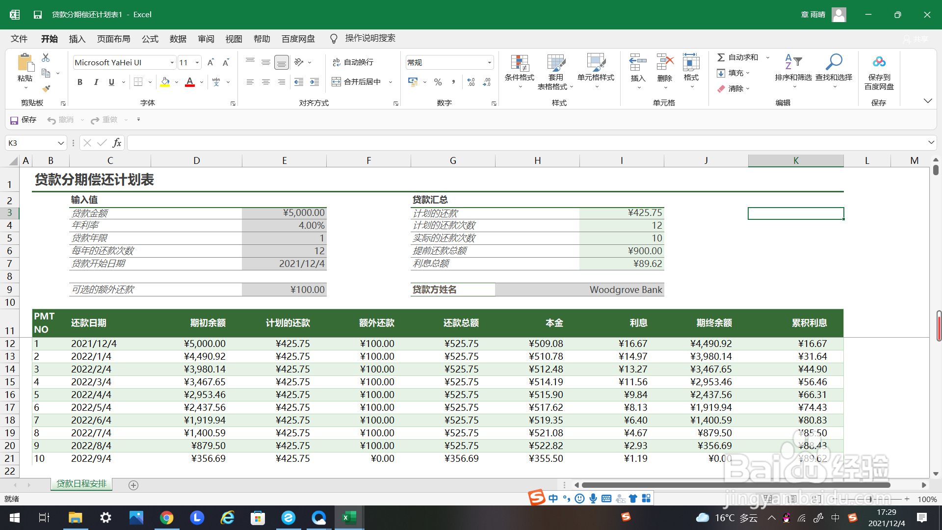Viewport: 942px width, 530px height.
Task: Expand the number format (常规) dropdown
Action: point(489,62)
